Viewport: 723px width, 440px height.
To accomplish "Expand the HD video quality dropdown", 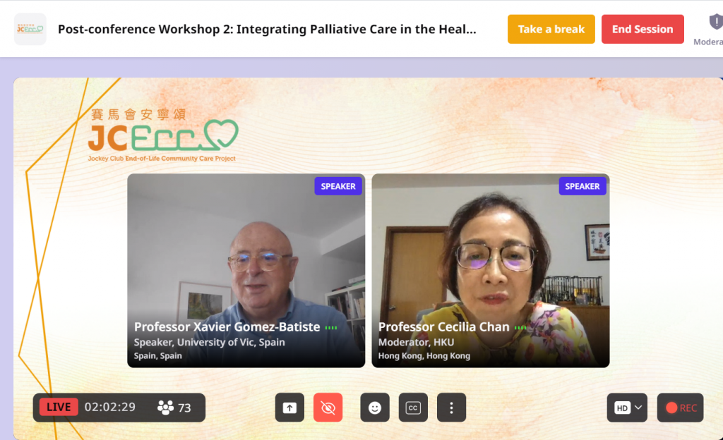I will [627, 408].
